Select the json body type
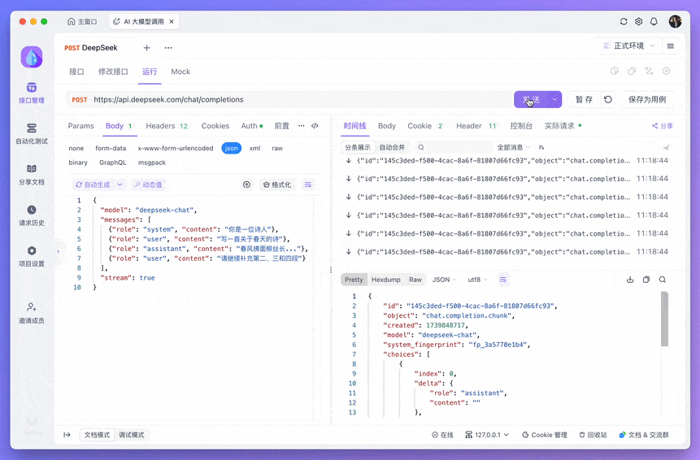700x460 pixels. (231, 148)
